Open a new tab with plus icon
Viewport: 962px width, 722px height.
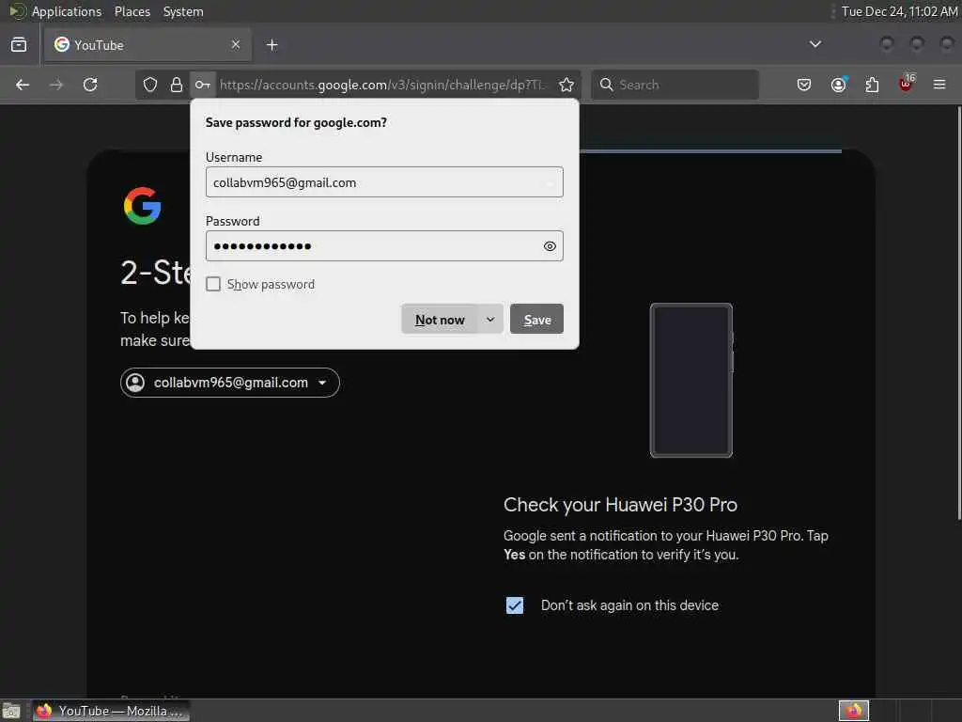pyautogui.click(x=272, y=45)
